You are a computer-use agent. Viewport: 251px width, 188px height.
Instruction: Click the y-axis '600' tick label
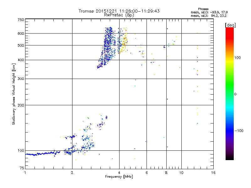click(21, 34)
